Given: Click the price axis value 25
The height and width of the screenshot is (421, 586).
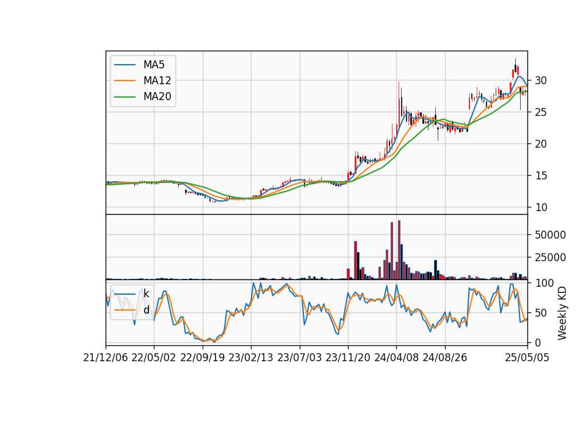Looking at the screenshot, I should click(541, 112).
